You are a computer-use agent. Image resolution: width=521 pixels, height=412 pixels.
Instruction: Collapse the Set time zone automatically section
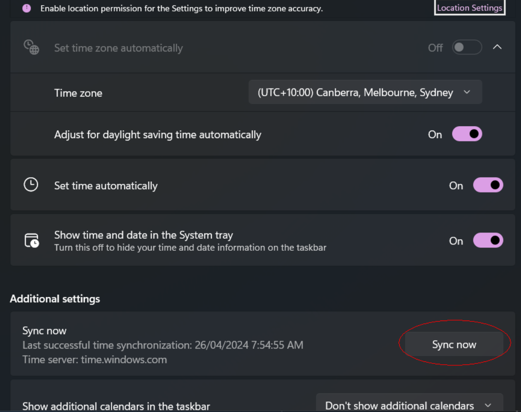point(497,47)
